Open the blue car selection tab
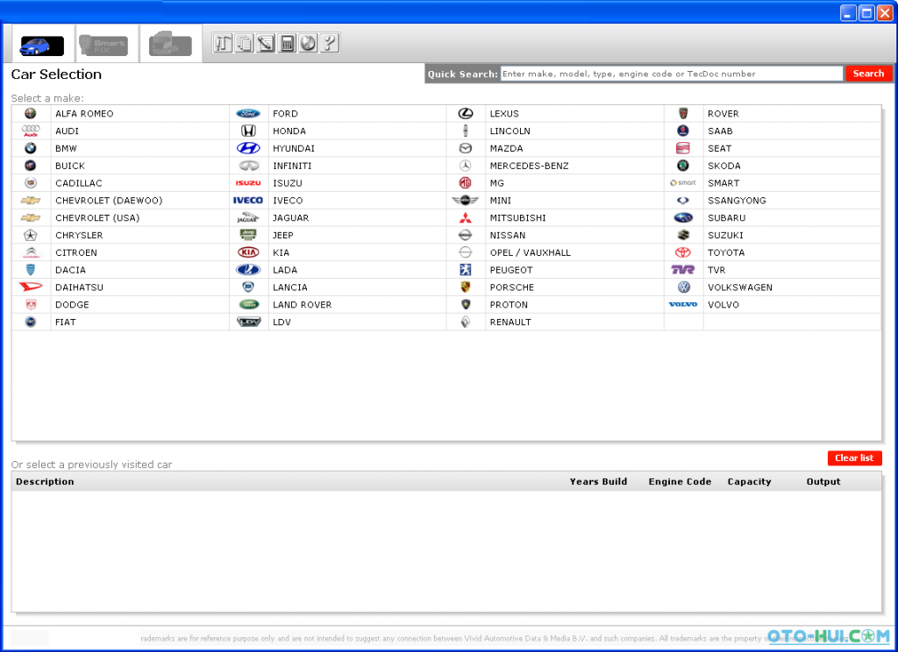Image resolution: width=898 pixels, height=652 pixels. click(x=42, y=45)
